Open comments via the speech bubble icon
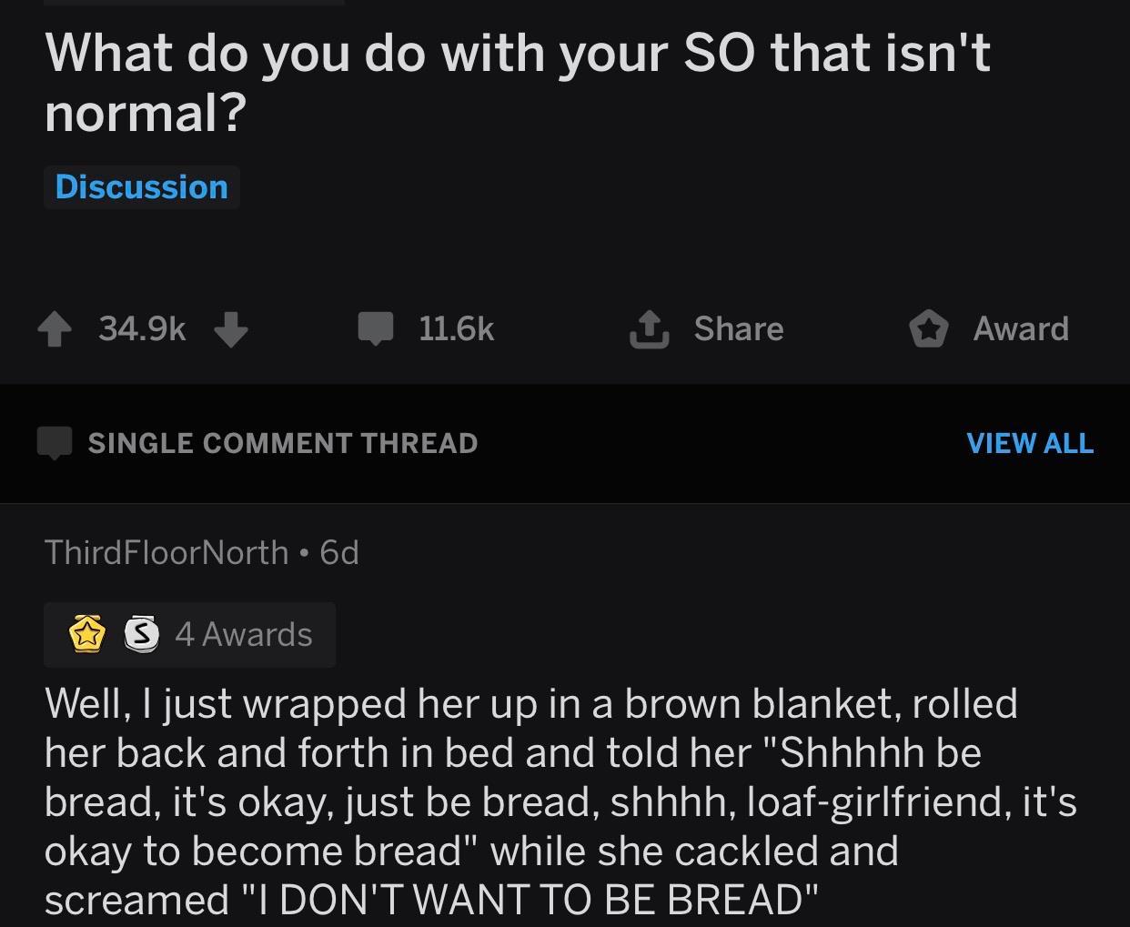Screen dimensions: 1130x927 376,329
